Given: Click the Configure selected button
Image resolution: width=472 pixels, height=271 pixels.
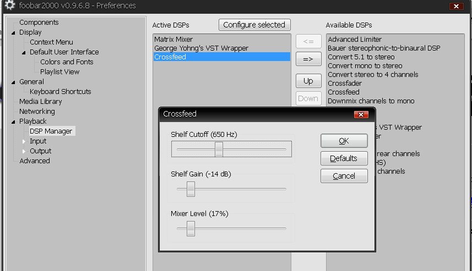Looking at the screenshot, I should pyautogui.click(x=254, y=25).
